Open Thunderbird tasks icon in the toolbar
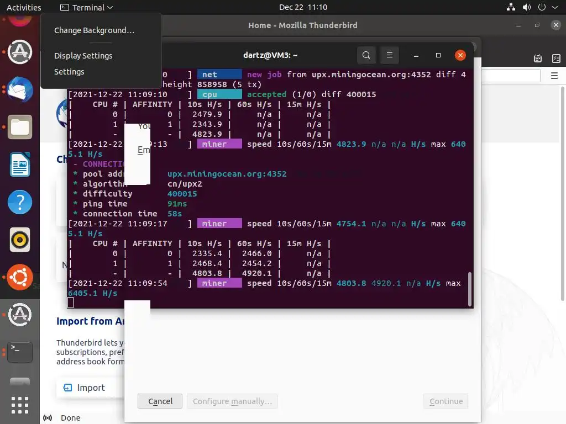 coord(556,59)
